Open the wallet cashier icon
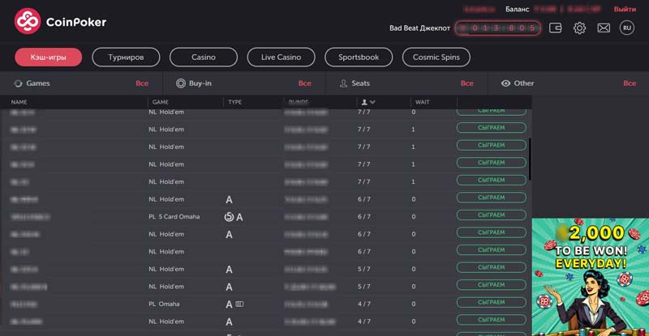649x336 pixels. pos(556,28)
